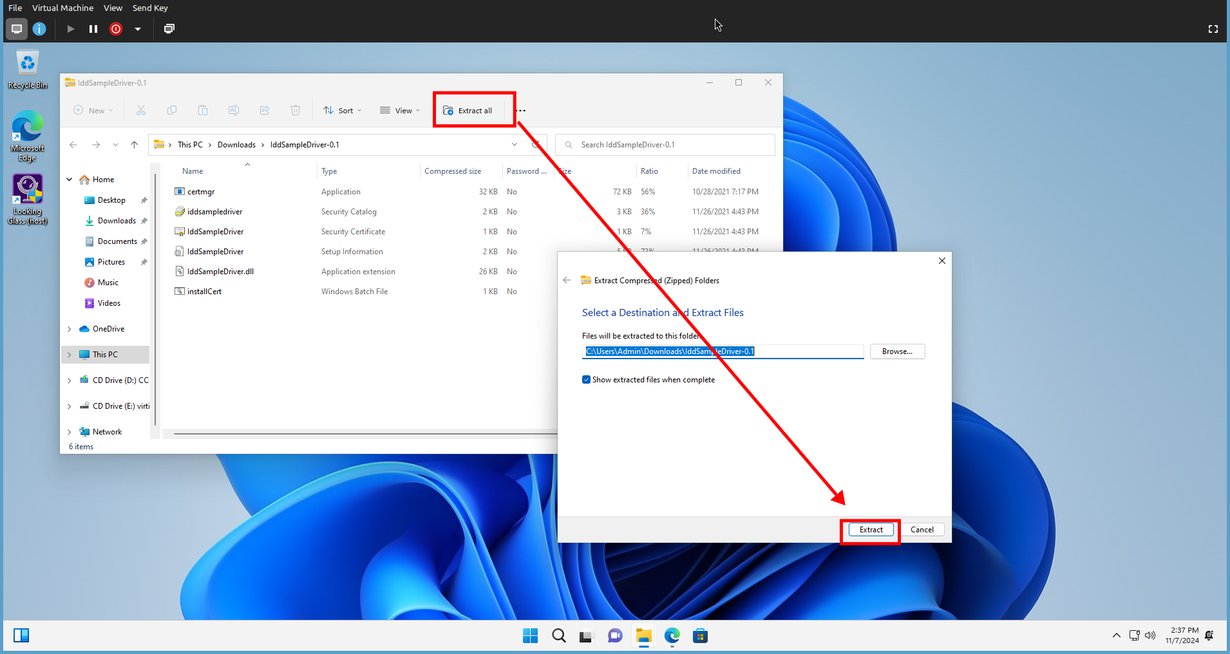
Task: Open recent locations chevron
Action: [115, 145]
